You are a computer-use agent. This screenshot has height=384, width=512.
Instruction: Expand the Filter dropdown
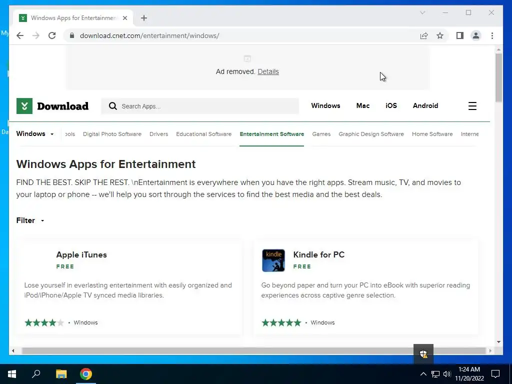coord(30,220)
